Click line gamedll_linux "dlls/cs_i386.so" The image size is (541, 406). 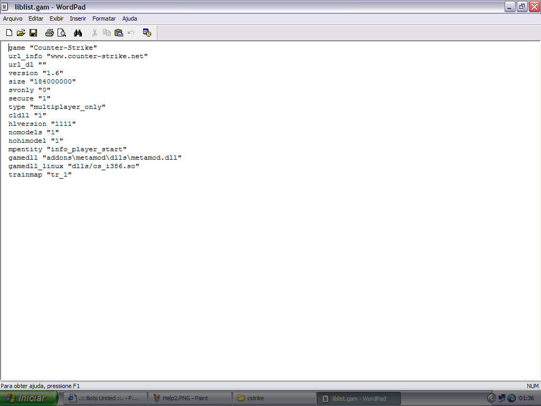click(74, 166)
